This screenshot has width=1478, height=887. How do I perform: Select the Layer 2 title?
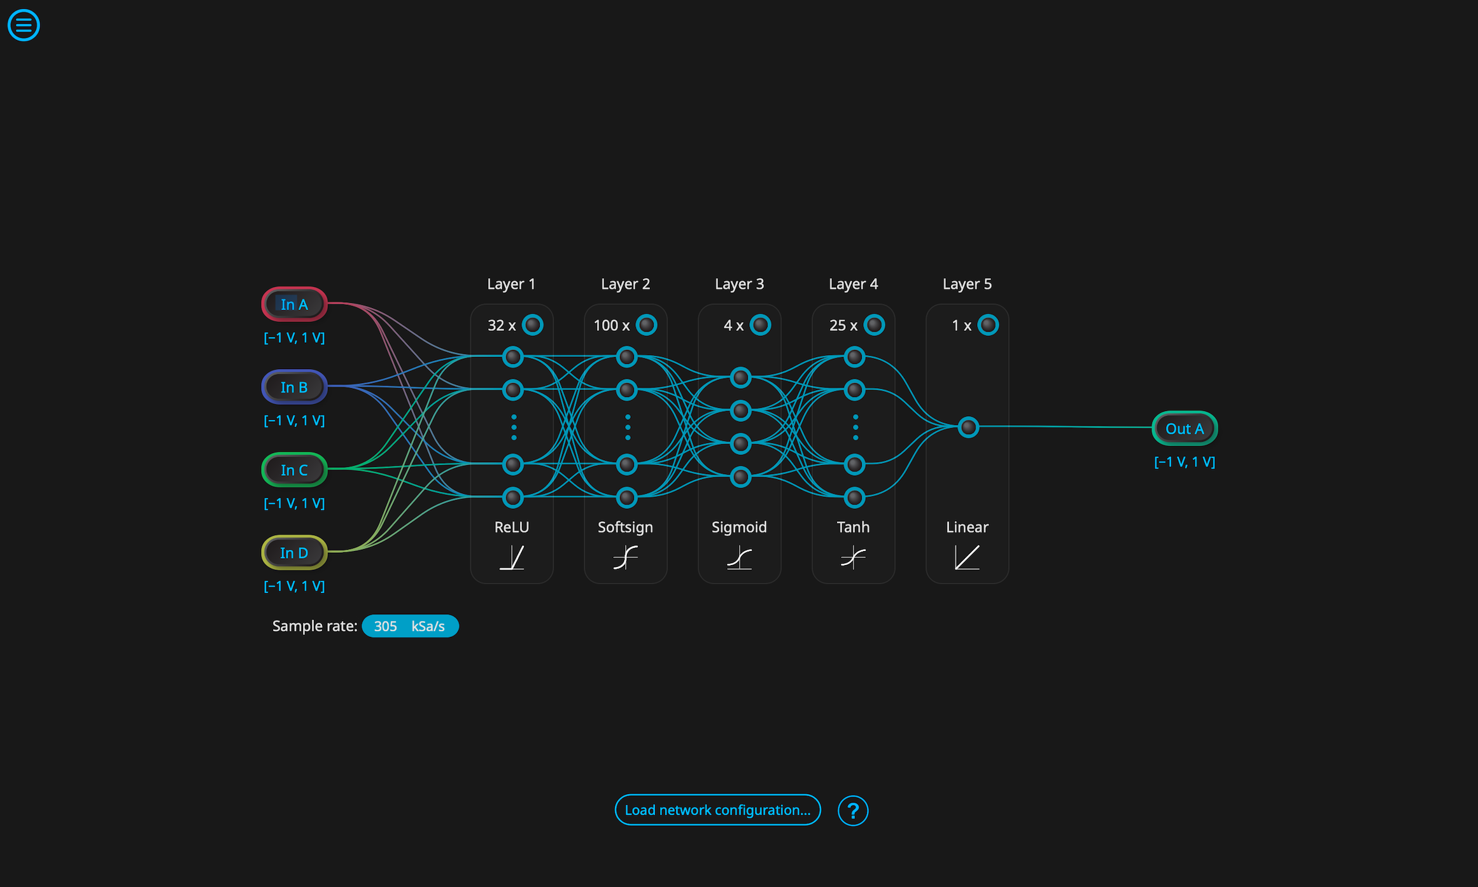pos(626,284)
